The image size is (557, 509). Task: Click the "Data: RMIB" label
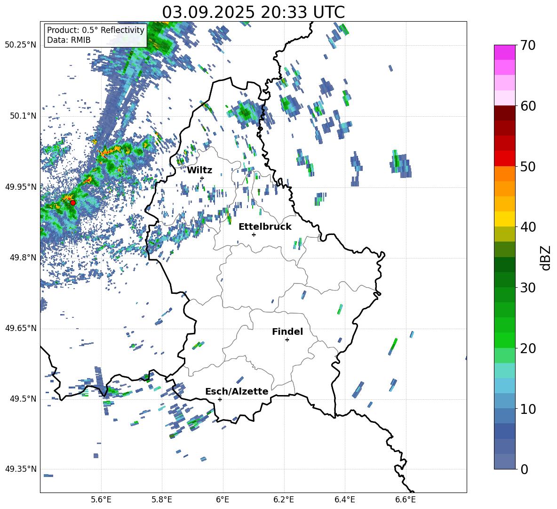coord(69,40)
